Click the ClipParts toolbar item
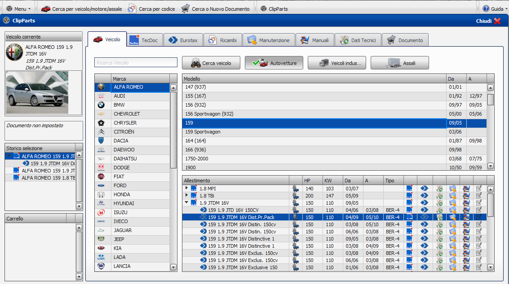 (x=274, y=9)
